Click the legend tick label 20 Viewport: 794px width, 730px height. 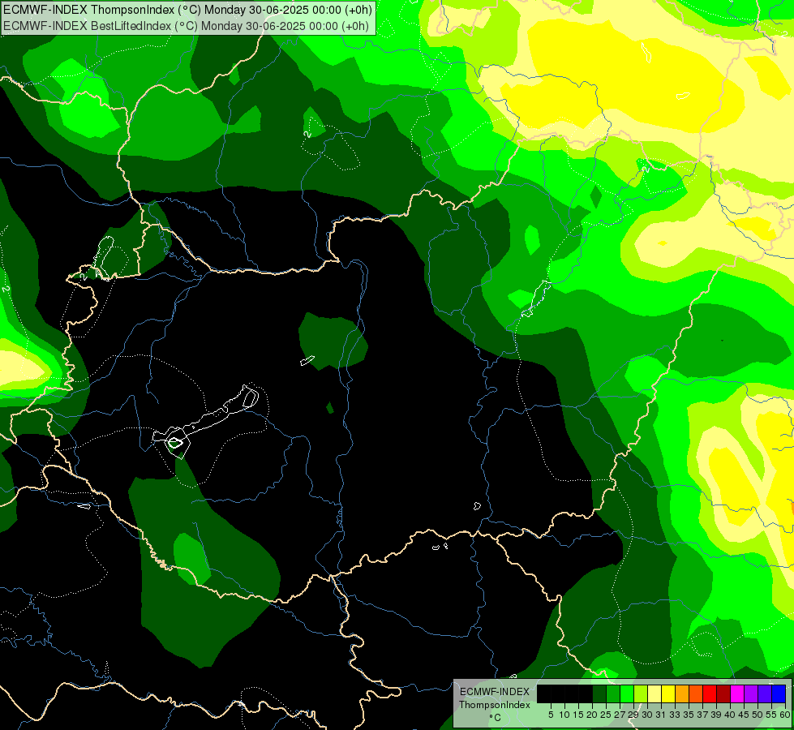click(592, 715)
